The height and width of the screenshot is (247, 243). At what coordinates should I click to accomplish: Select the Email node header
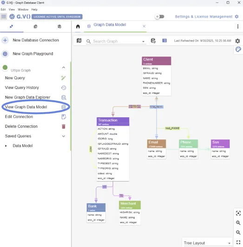[x=157, y=144]
